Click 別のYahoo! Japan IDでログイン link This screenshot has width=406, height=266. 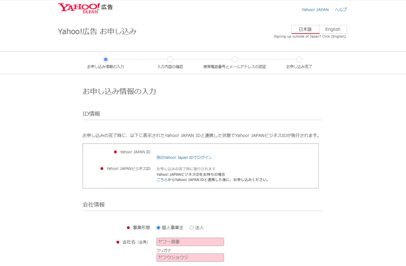pos(185,157)
